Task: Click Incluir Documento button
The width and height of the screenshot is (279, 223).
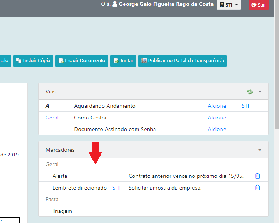Action: coord(81,61)
